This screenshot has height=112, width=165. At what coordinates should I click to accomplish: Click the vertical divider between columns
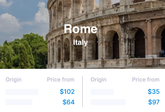tap(82, 91)
